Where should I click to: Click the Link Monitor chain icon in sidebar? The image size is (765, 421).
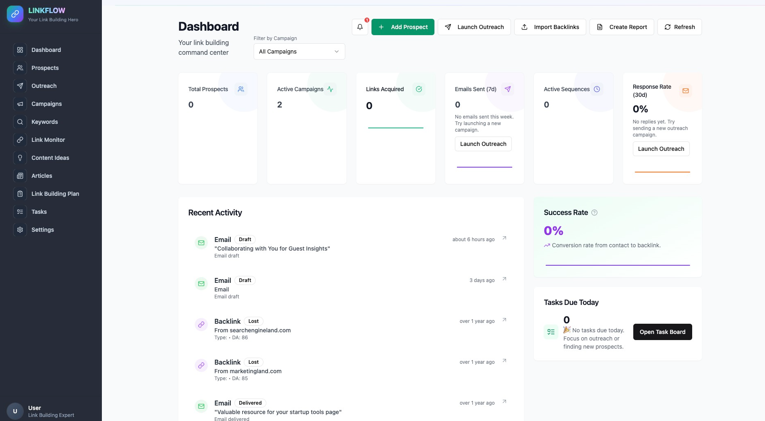tap(20, 140)
